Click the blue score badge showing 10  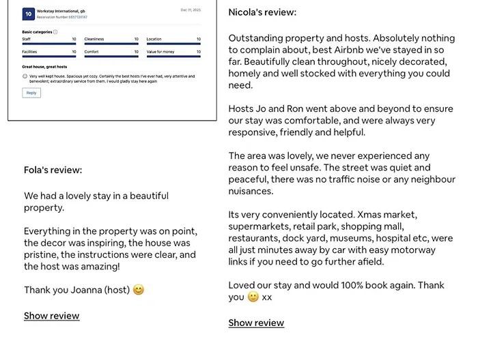pyautogui.click(x=27, y=13)
